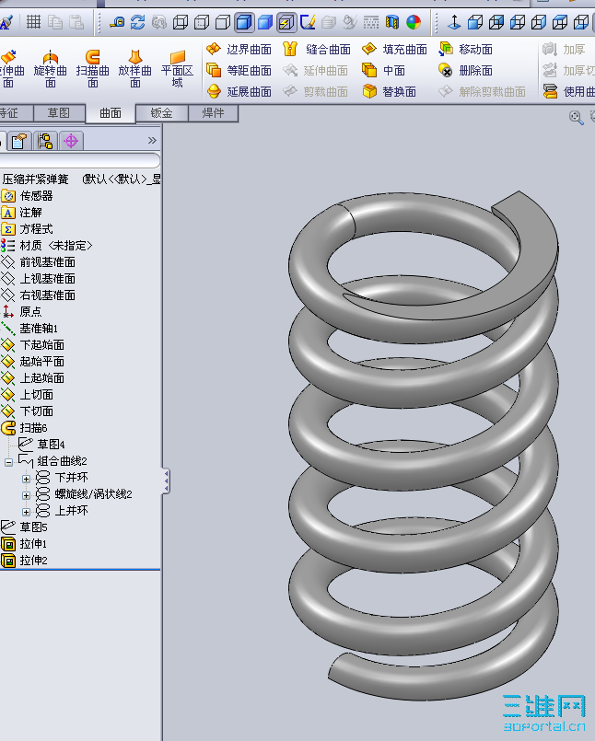Click the Knit Surface (缝合曲面) tool

[317, 49]
